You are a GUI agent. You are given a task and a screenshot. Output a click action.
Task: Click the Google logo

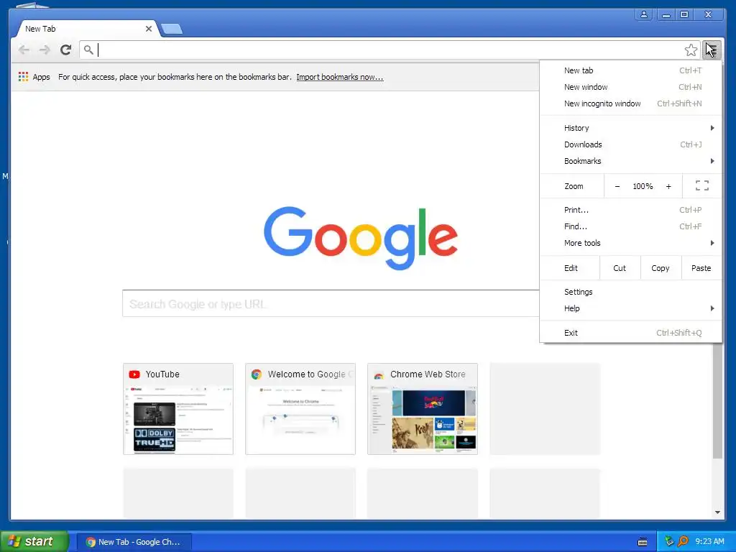coord(361,238)
